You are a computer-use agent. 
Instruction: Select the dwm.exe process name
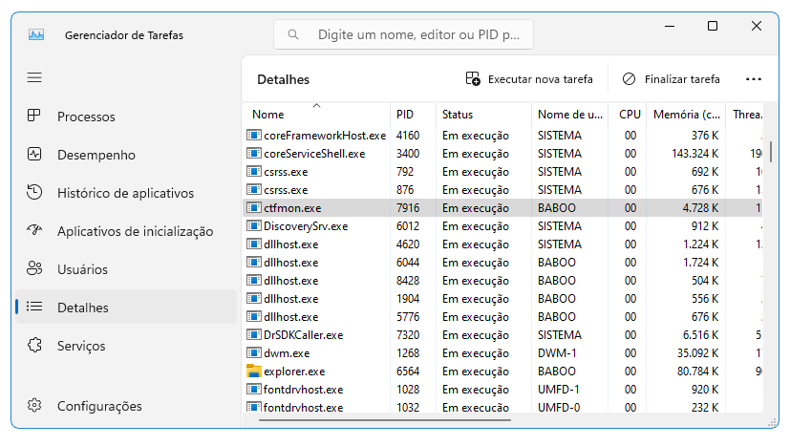pyautogui.click(x=287, y=353)
